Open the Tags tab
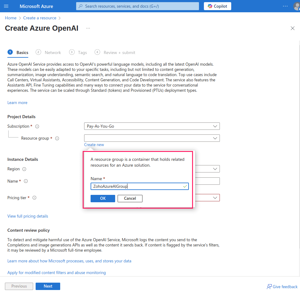300x294 pixels. pos(82,52)
